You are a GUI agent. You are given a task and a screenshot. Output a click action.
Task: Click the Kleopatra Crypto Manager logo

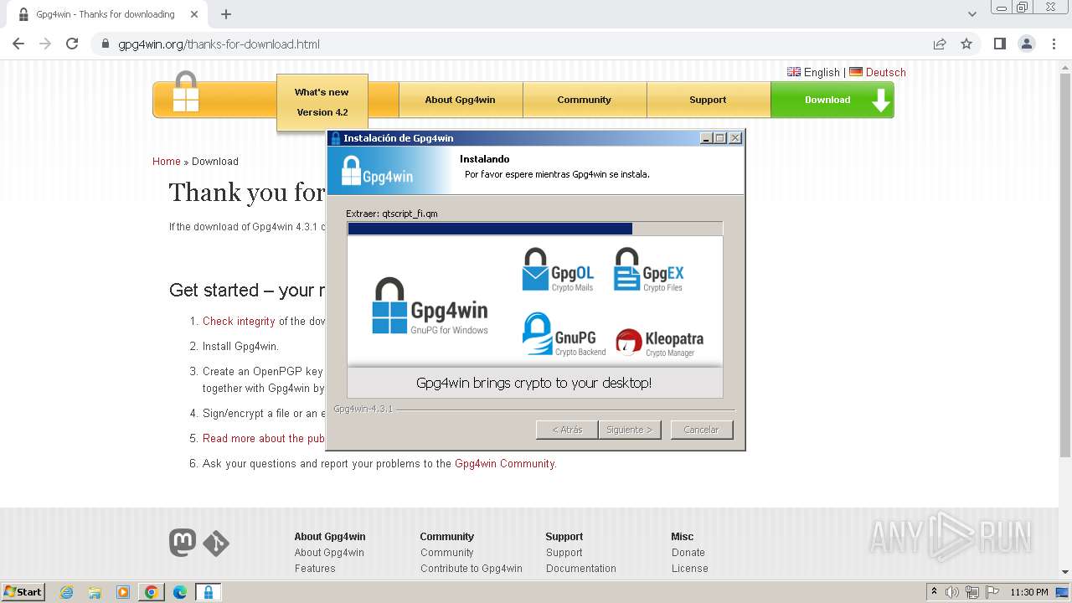coord(659,342)
